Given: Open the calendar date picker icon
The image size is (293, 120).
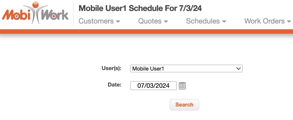Looking at the screenshot, I should tap(182, 86).
